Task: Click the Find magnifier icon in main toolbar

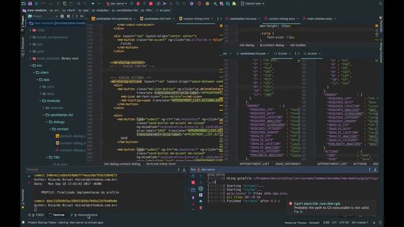Action: (78, 4)
